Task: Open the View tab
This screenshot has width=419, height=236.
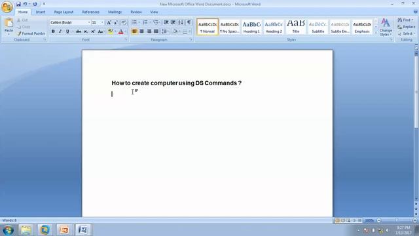Action: click(154, 12)
